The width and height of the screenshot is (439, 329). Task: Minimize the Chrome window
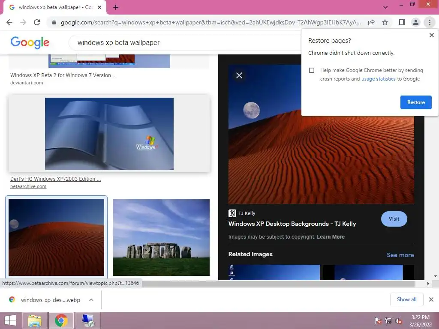click(401, 4)
